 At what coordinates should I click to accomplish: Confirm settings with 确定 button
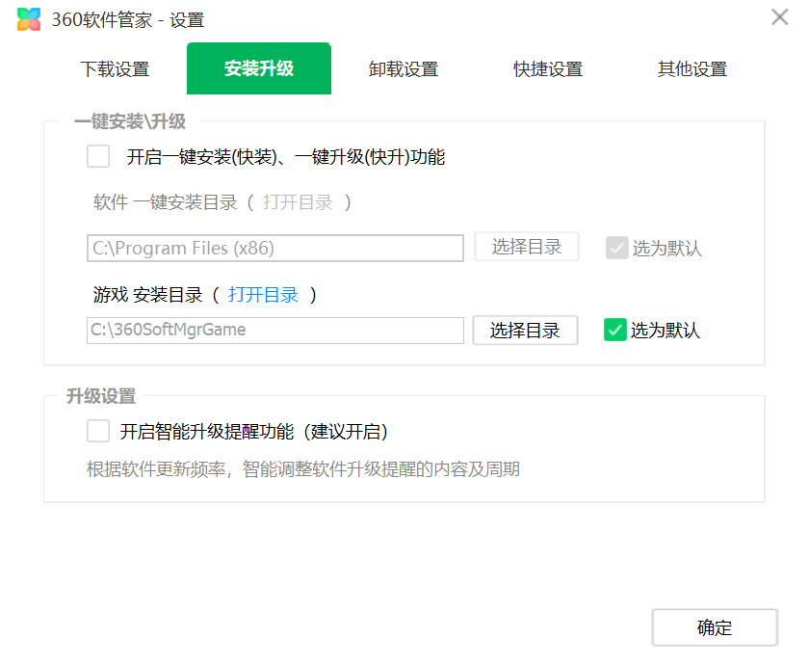coord(715,627)
